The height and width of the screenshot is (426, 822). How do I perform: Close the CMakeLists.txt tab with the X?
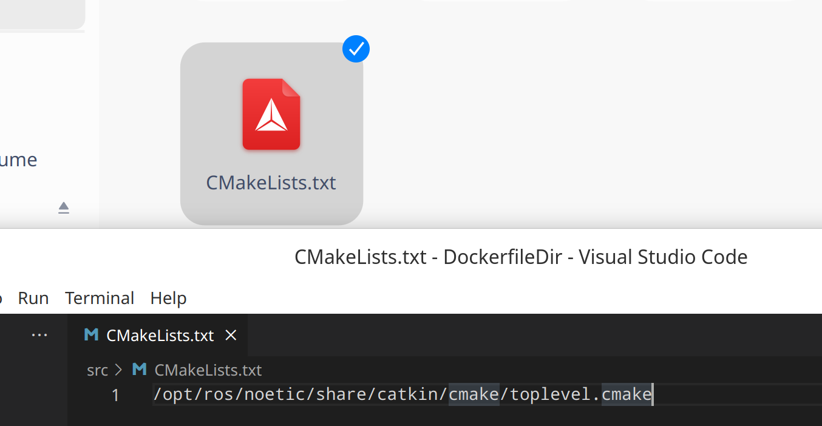(x=231, y=335)
